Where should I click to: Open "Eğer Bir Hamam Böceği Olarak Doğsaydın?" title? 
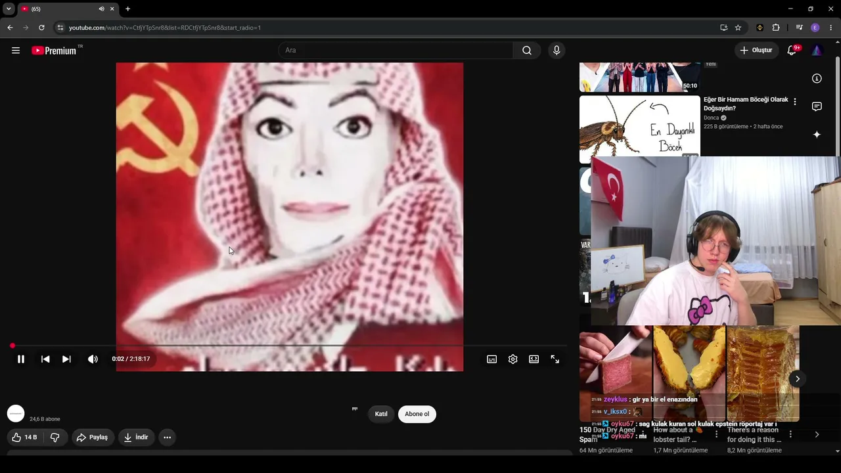point(746,104)
